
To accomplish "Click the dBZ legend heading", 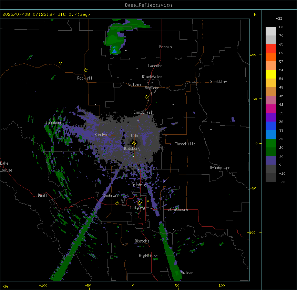I will tap(279, 18).
